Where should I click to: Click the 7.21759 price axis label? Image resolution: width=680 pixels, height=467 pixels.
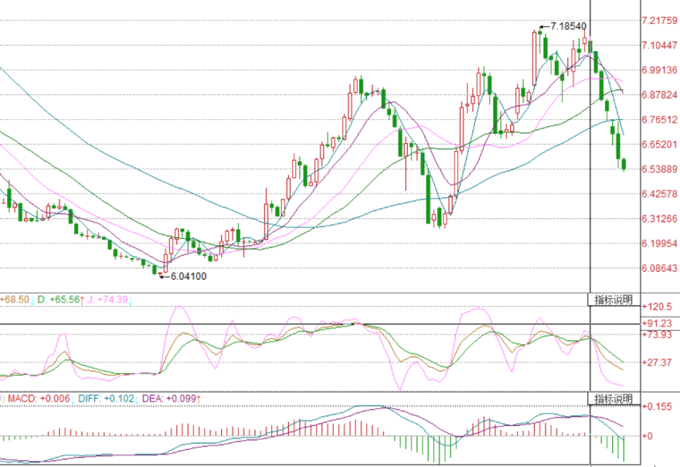point(658,20)
